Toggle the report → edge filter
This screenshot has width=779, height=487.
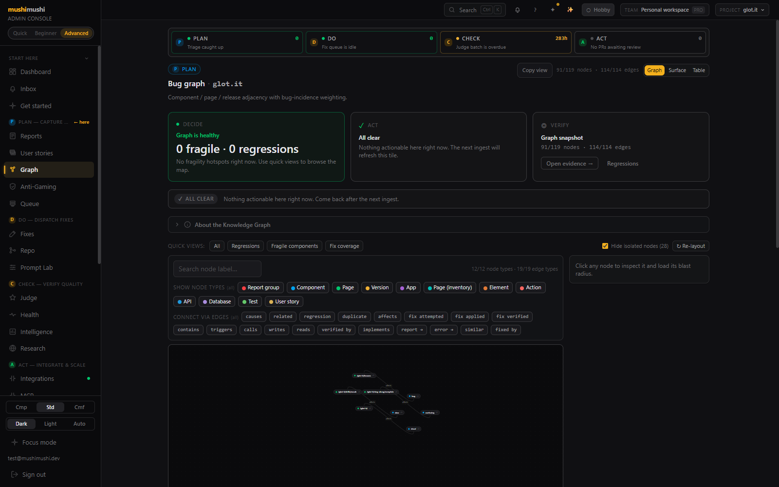[x=412, y=330]
